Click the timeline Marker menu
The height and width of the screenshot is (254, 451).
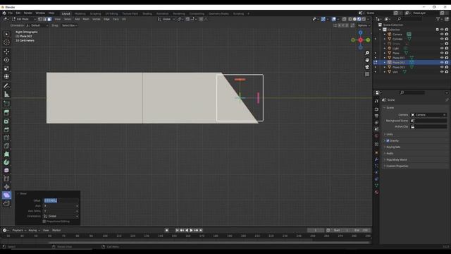click(56, 231)
